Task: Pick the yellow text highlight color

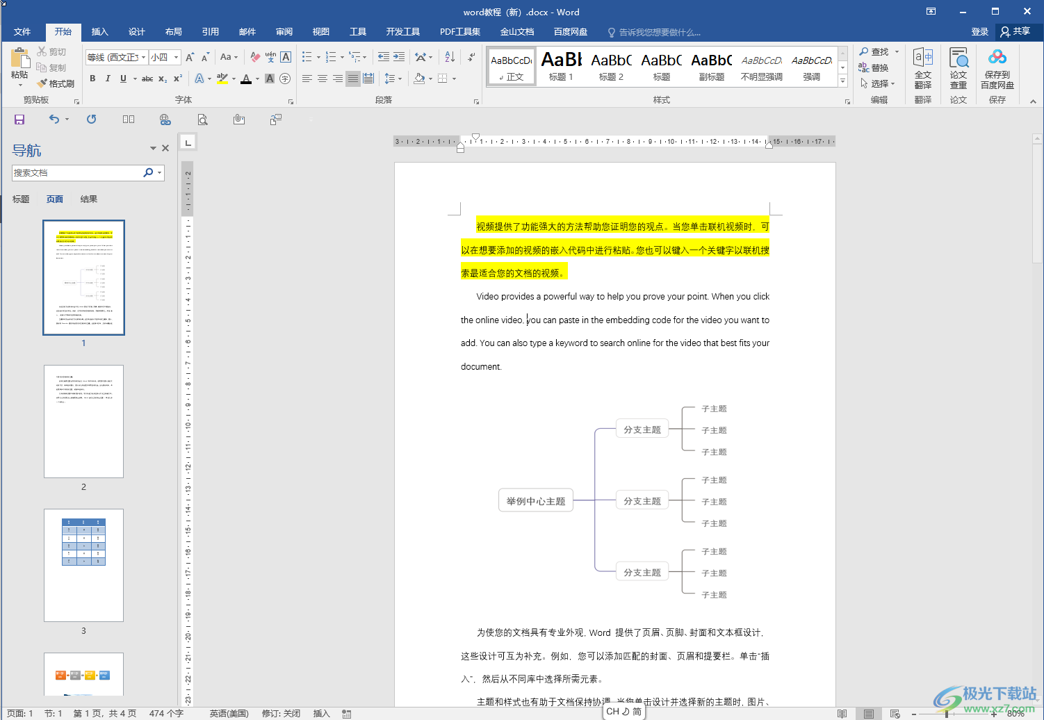Action: coord(222,79)
